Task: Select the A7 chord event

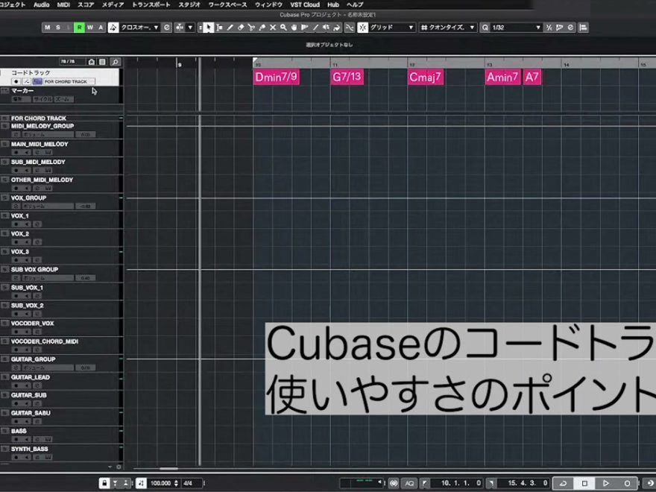Action: [x=532, y=77]
